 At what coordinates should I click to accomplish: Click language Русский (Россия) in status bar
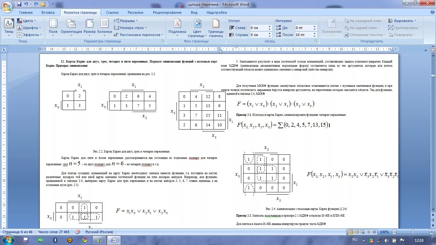click(99, 232)
